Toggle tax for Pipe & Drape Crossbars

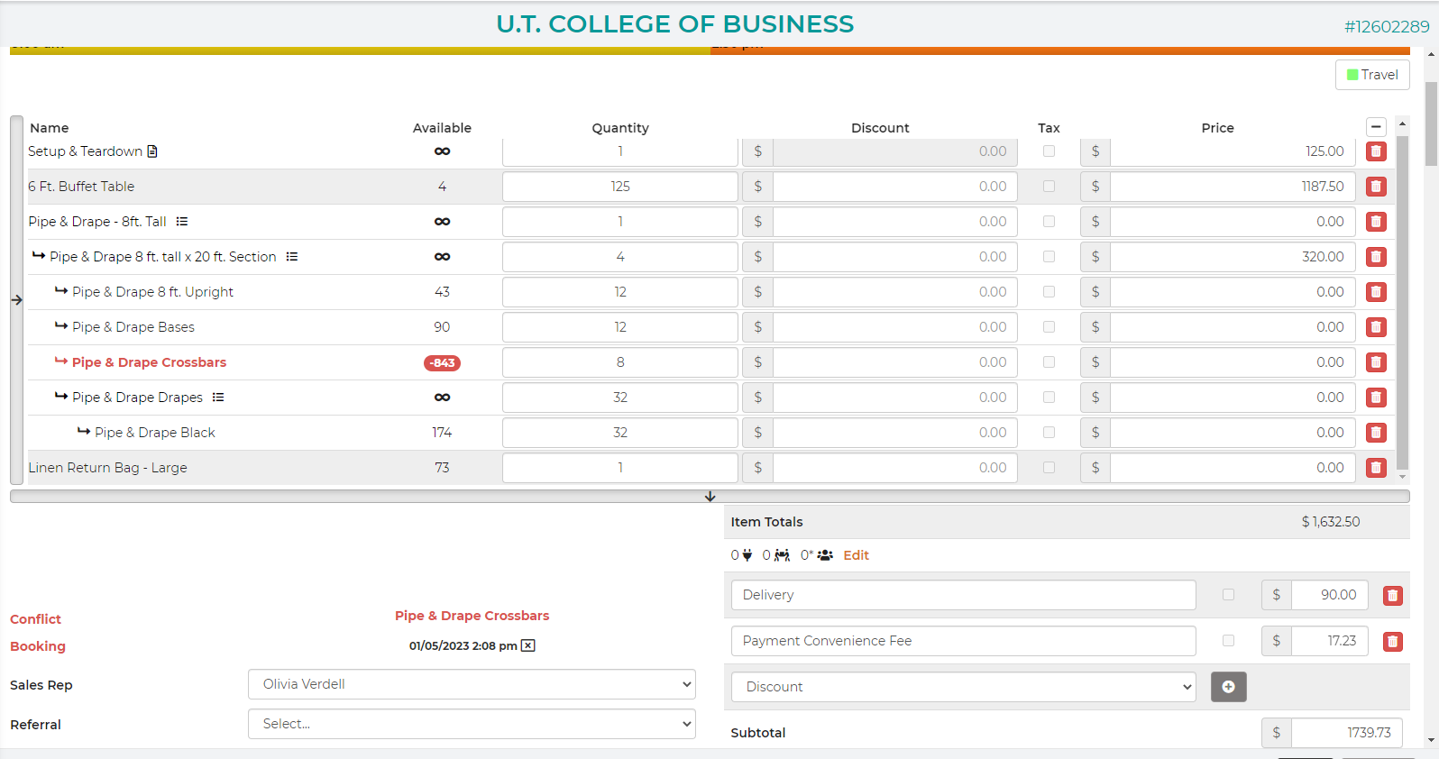pos(1049,362)
